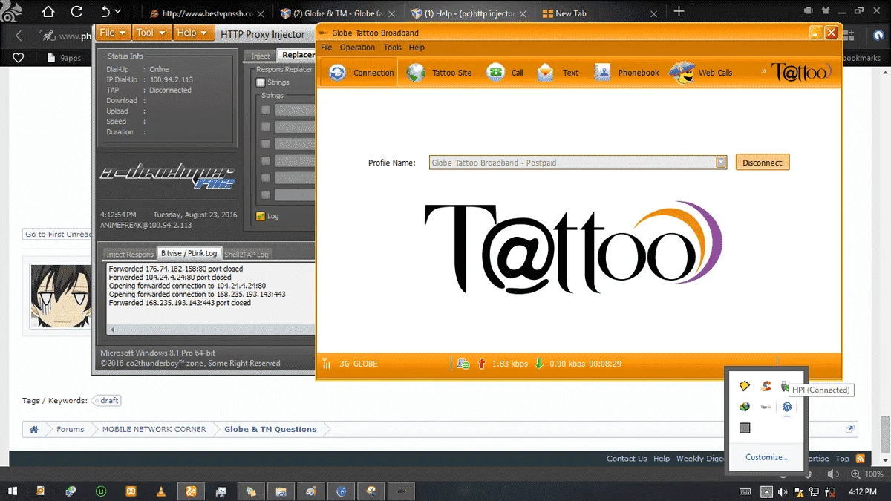This screenshot has height=501, width=891.
Task: Click the browser zoom magnifier icon
Action: (855, 474)
